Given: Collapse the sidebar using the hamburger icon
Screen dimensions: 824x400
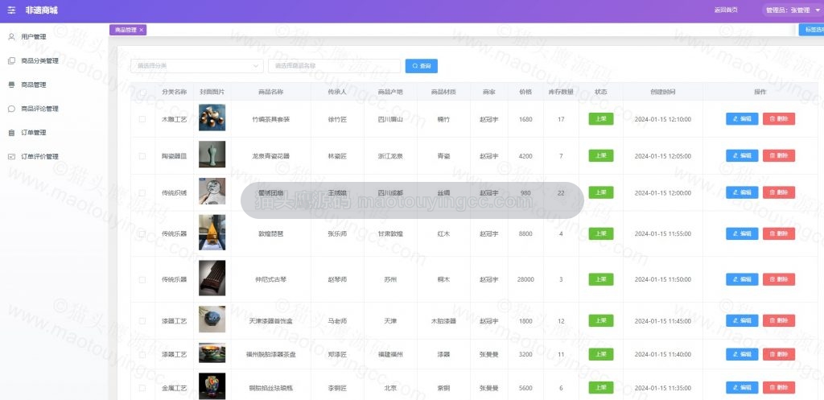Looking at the screenshot, I should pyautogui.click(x=11, y=10).
